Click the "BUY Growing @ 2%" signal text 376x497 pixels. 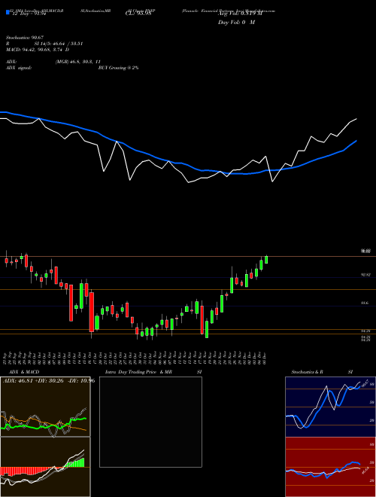tap(118, 68)
